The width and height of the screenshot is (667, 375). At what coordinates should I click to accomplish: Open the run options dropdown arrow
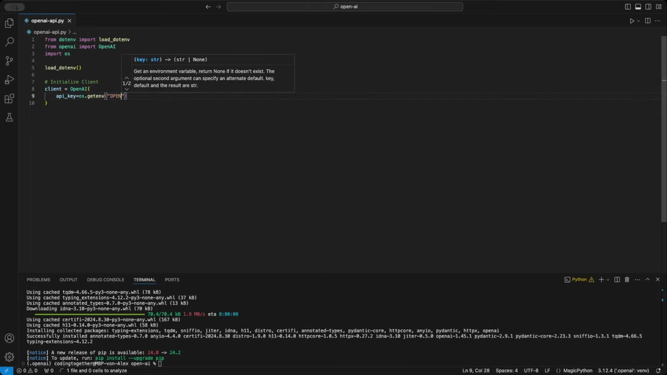(637, 20)
